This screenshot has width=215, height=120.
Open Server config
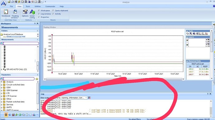click(x=32, y=14)
